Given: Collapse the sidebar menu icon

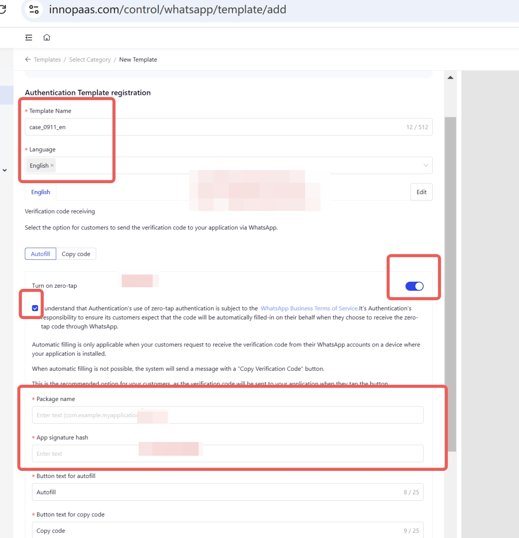Looking at the screenshot, I should [x=29, y=37].
